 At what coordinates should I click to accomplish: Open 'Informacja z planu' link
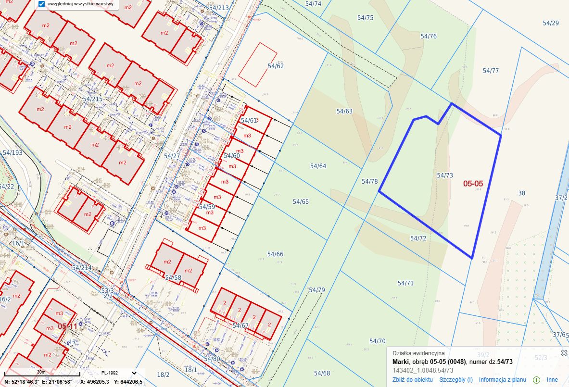point(502,380)
